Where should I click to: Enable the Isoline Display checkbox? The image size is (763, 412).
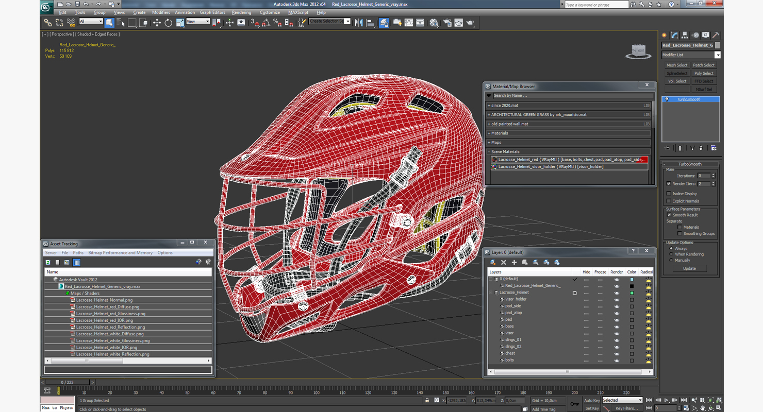tap(669, 194)
